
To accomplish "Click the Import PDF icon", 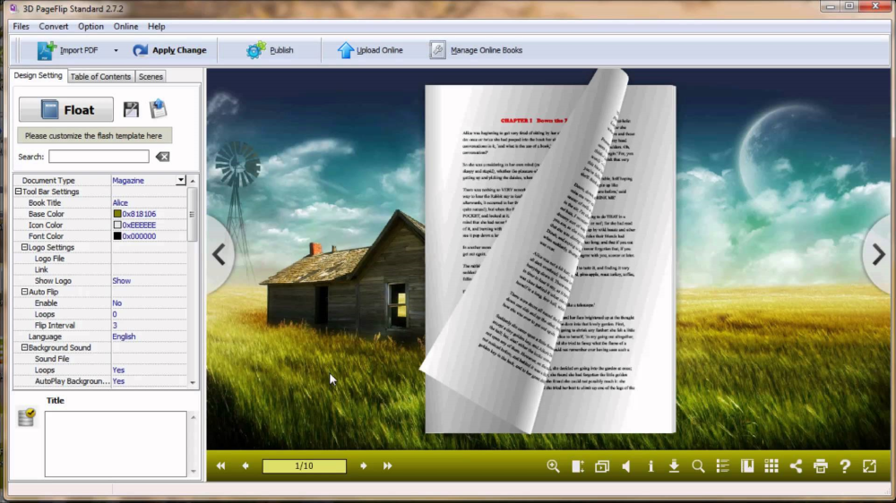I will tap(47, 50).
